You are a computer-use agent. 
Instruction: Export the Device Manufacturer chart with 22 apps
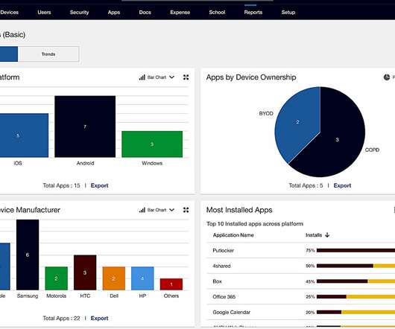[100, 318]
